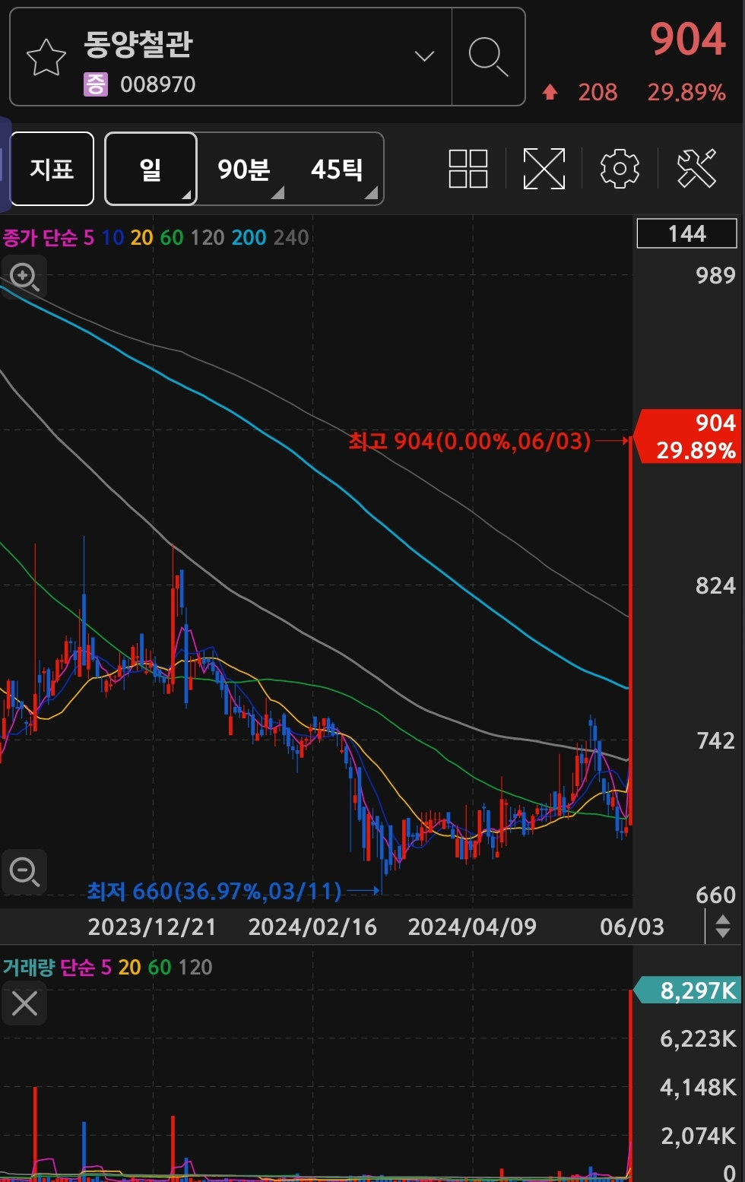Switch to the 45틱 tick chart
The width and height of the screenshot is (745, 1182).
[x=337, y=169]
